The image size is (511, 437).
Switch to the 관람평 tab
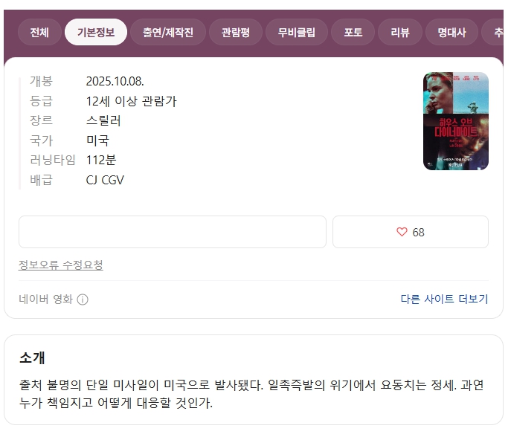236,32
